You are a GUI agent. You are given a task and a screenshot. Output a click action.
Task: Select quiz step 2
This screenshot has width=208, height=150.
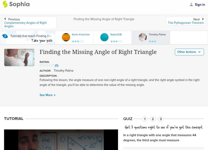[153, 118]
